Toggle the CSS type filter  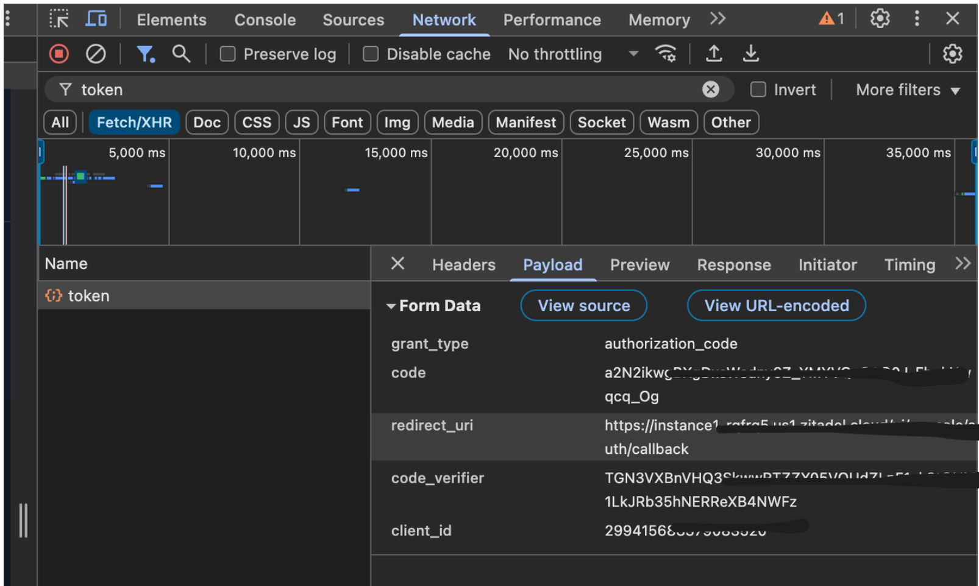[x=257, y=122]
